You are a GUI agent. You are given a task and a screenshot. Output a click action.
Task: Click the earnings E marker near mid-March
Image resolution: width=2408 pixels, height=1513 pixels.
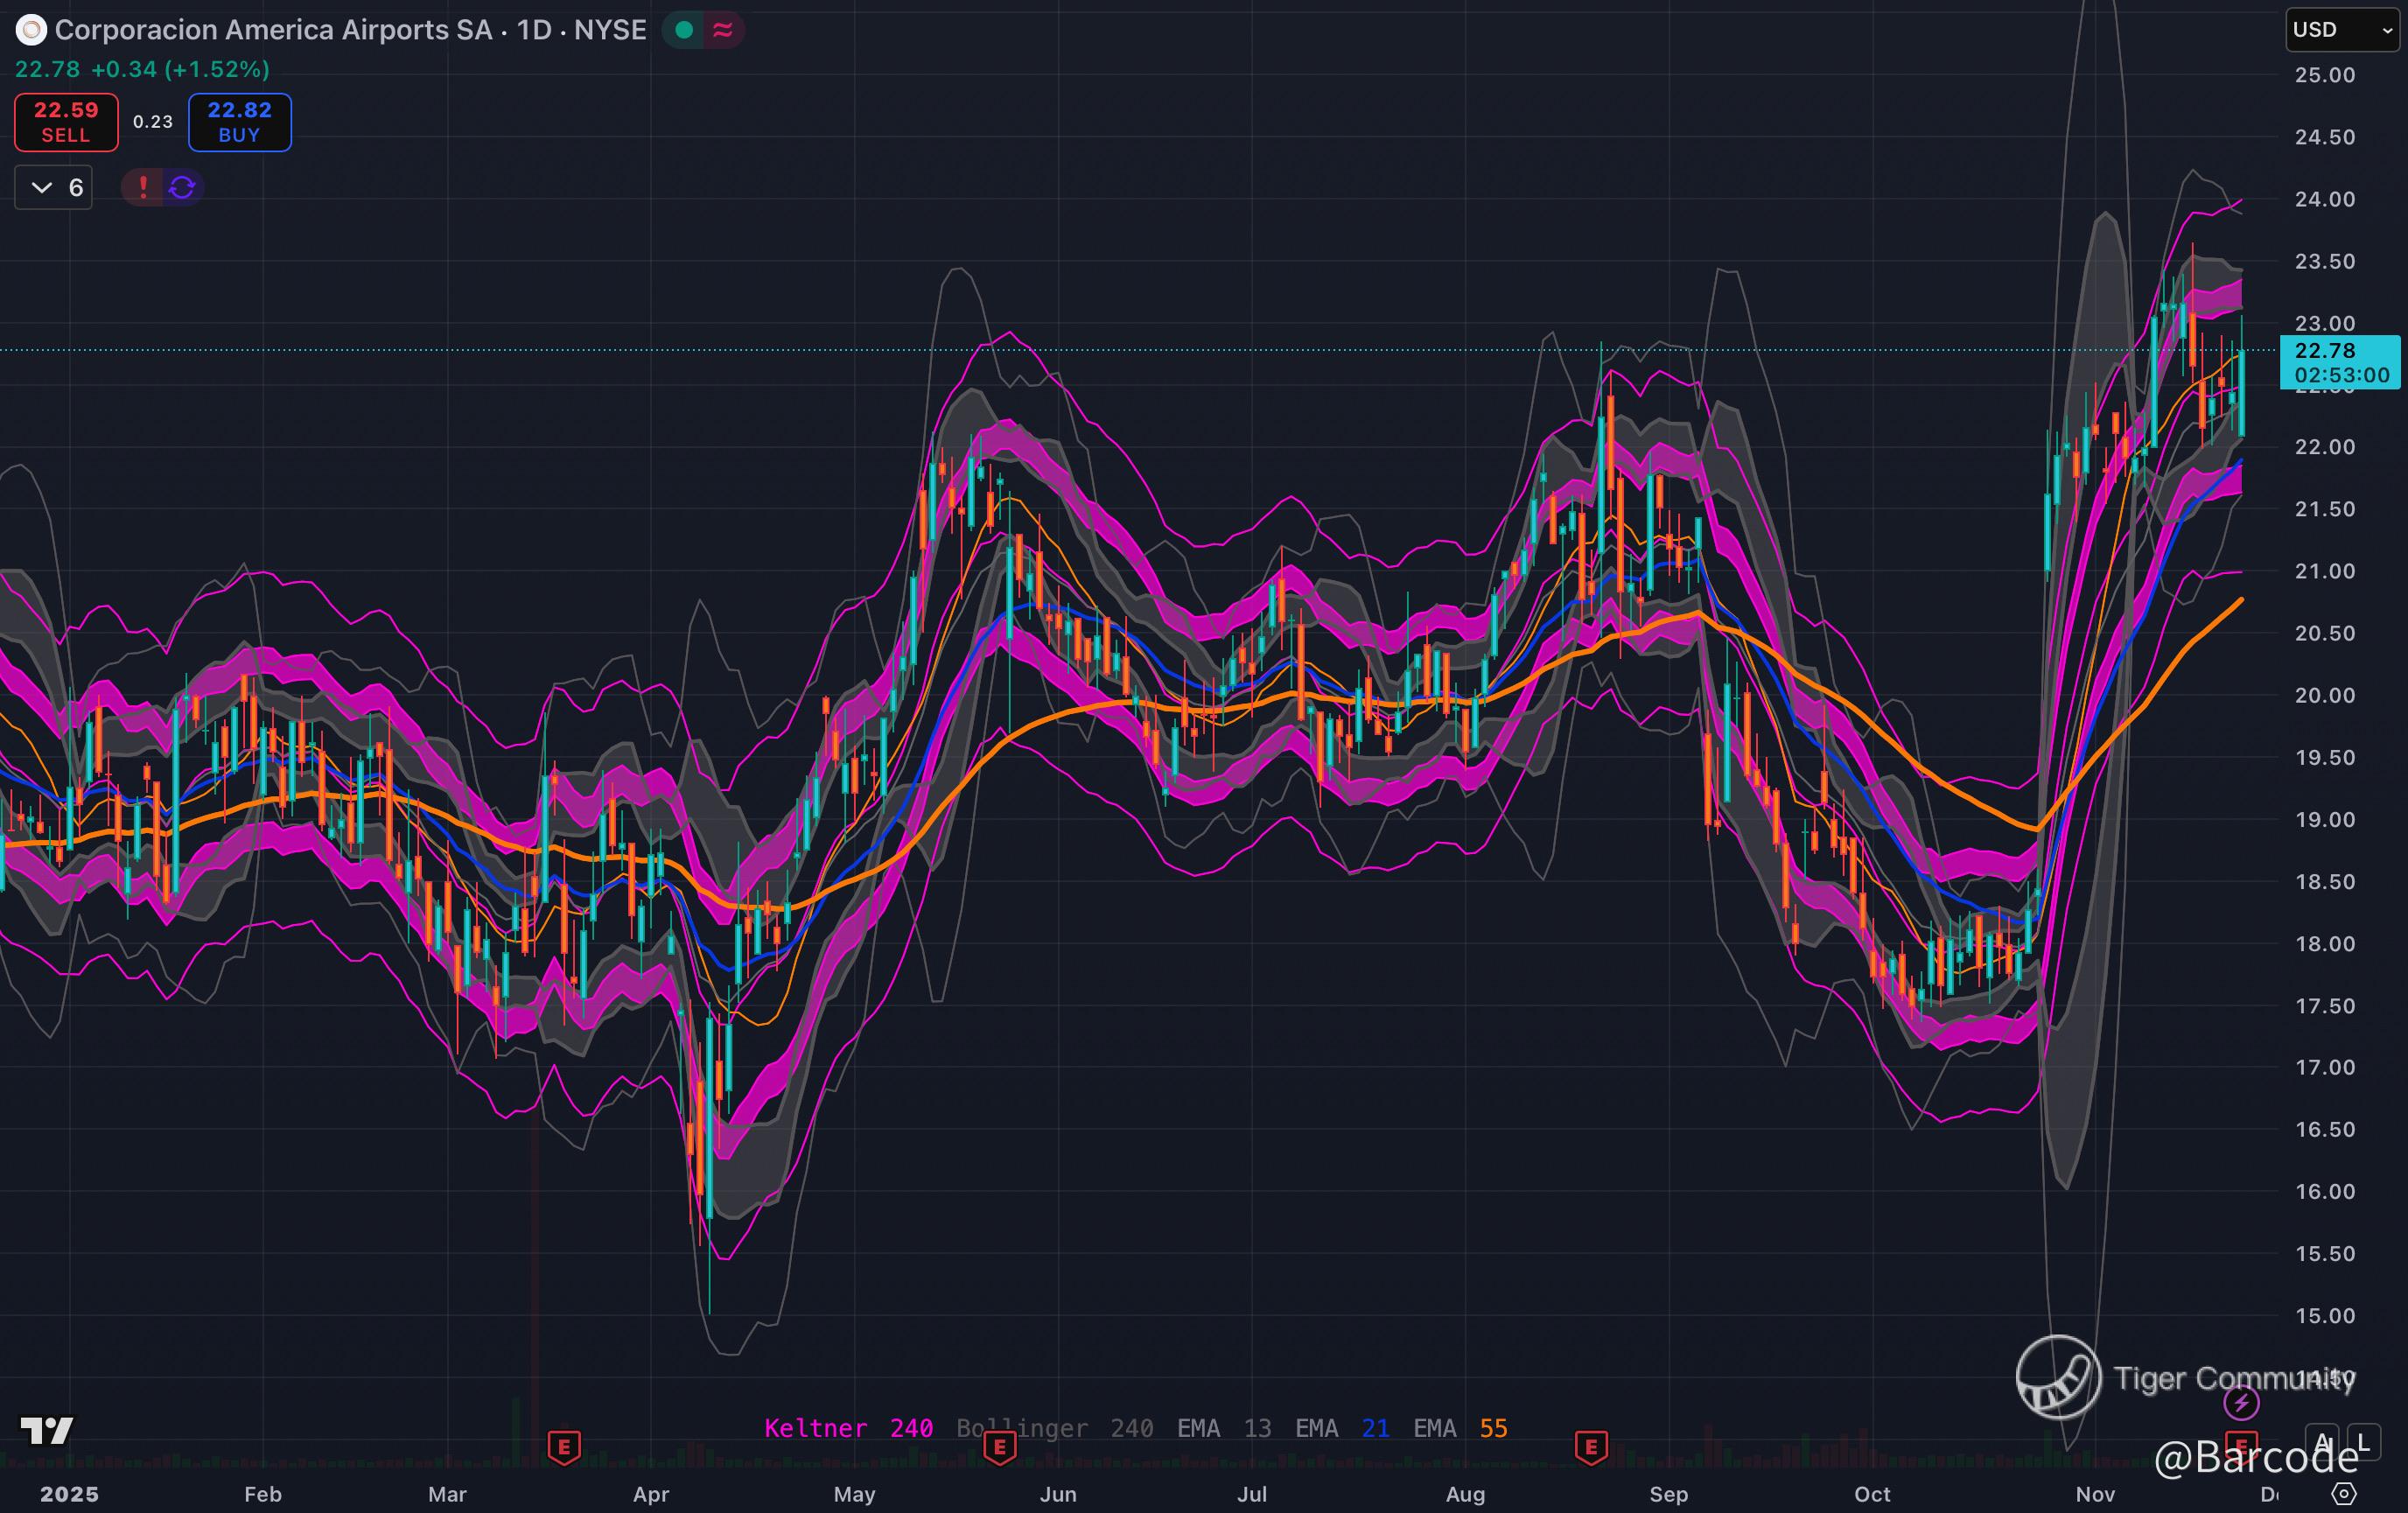coord(564,1446)
